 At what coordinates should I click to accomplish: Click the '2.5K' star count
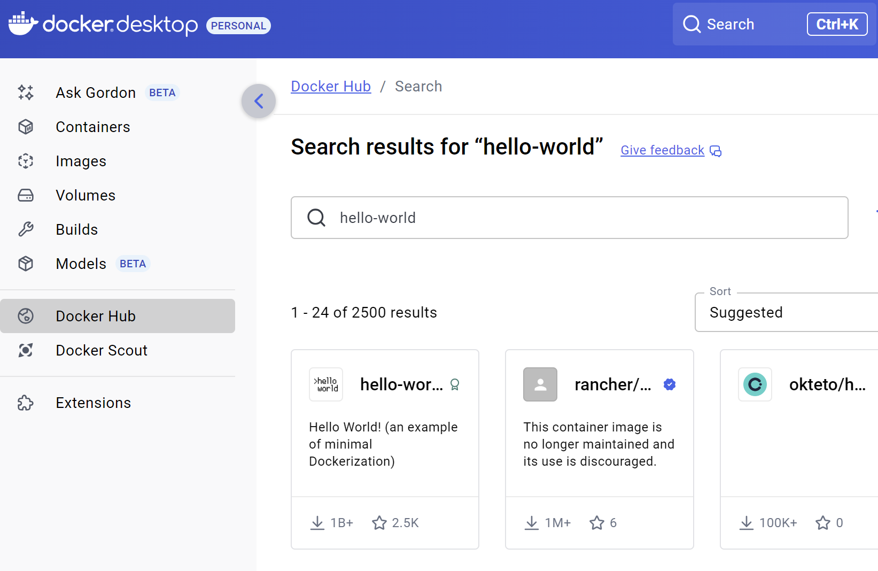406,523
